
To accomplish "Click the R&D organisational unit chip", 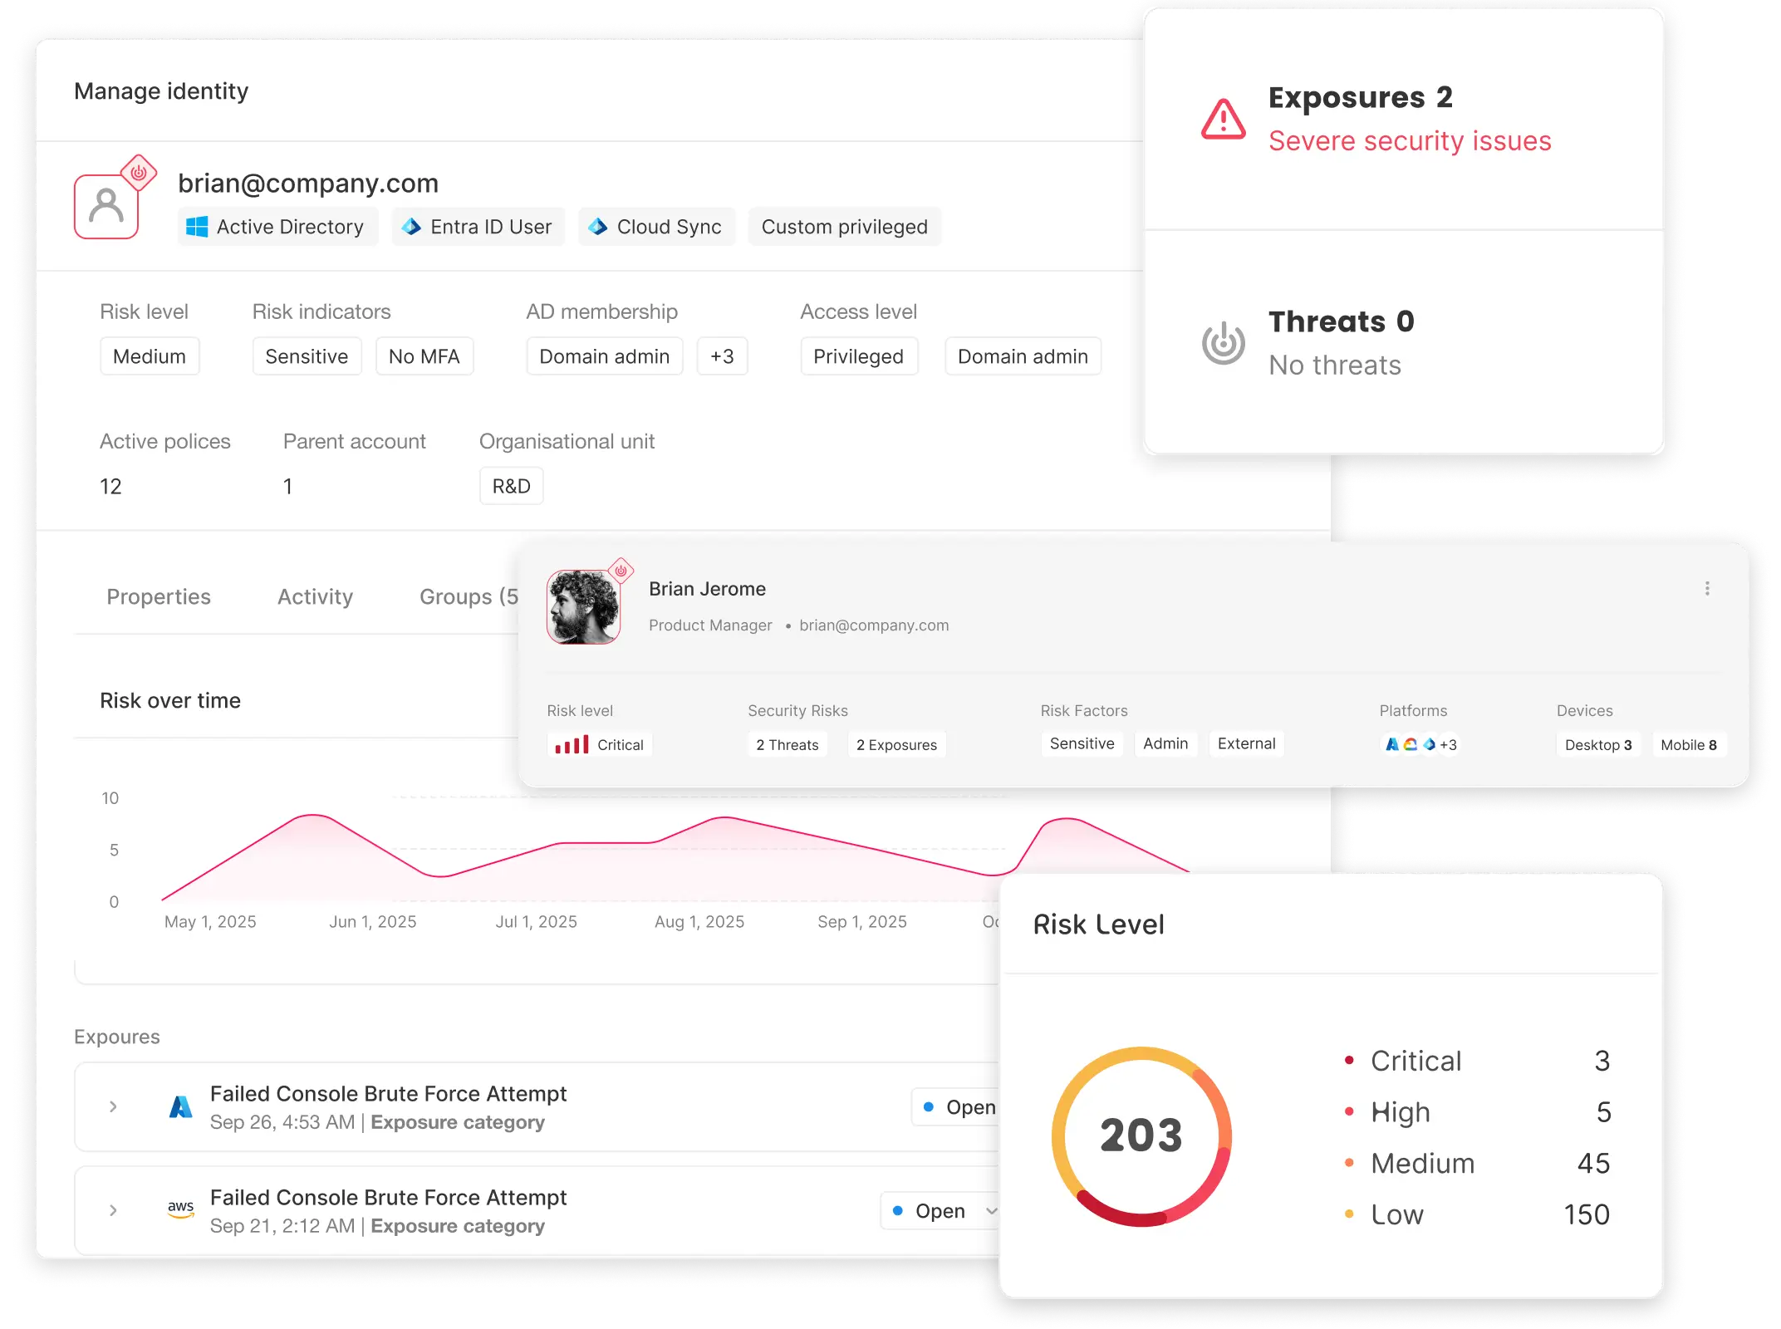I will [511, 486].
